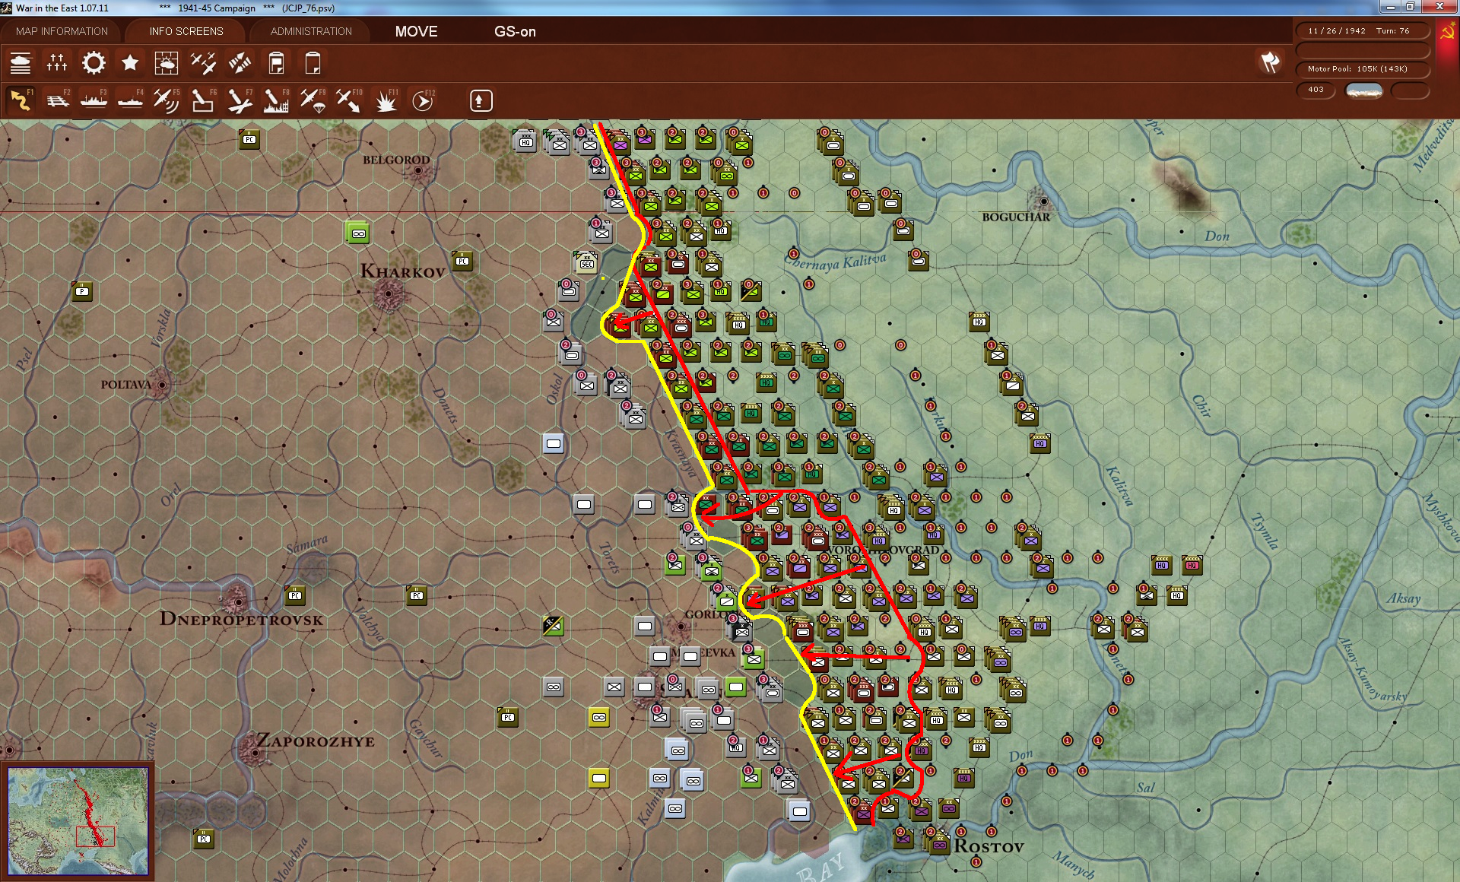Select F1 Move mode

click(x=21, y=100)
